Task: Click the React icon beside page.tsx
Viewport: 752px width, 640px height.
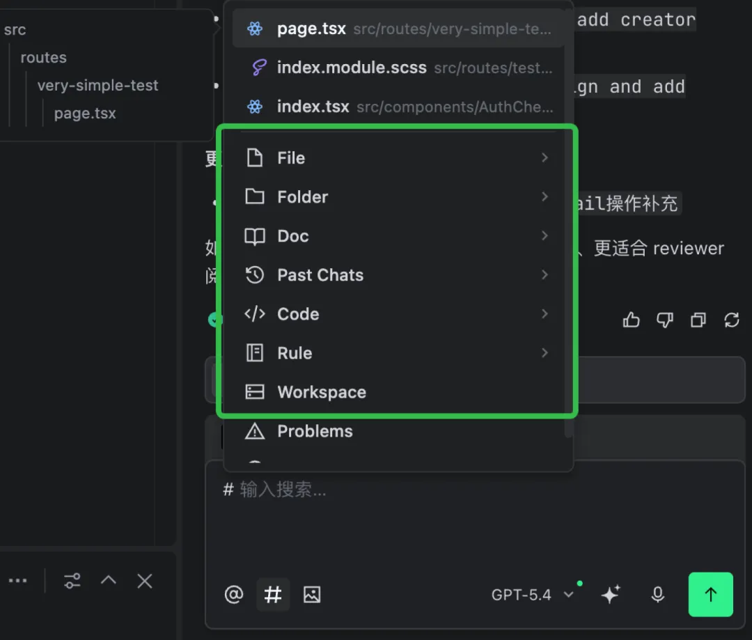Action: tap(255, 29)
